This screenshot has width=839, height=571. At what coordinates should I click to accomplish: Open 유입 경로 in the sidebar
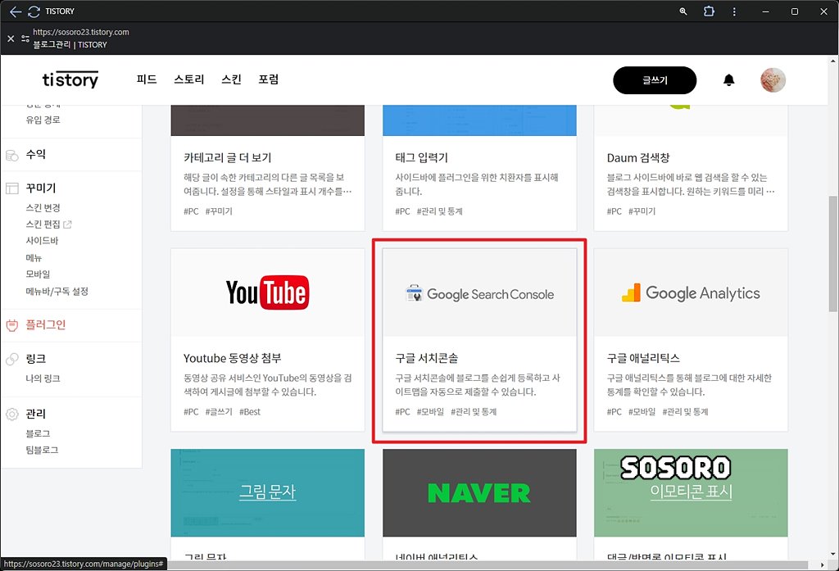click(x=43, y=120)
